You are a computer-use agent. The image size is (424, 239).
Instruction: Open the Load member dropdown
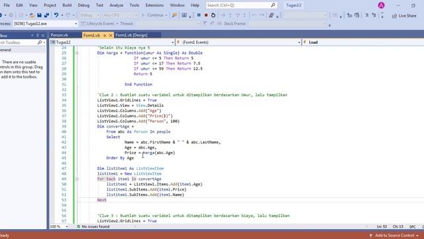363,42
